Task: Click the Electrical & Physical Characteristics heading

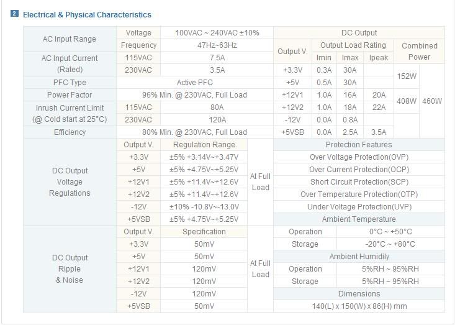Action: click(x=87, y=14)
